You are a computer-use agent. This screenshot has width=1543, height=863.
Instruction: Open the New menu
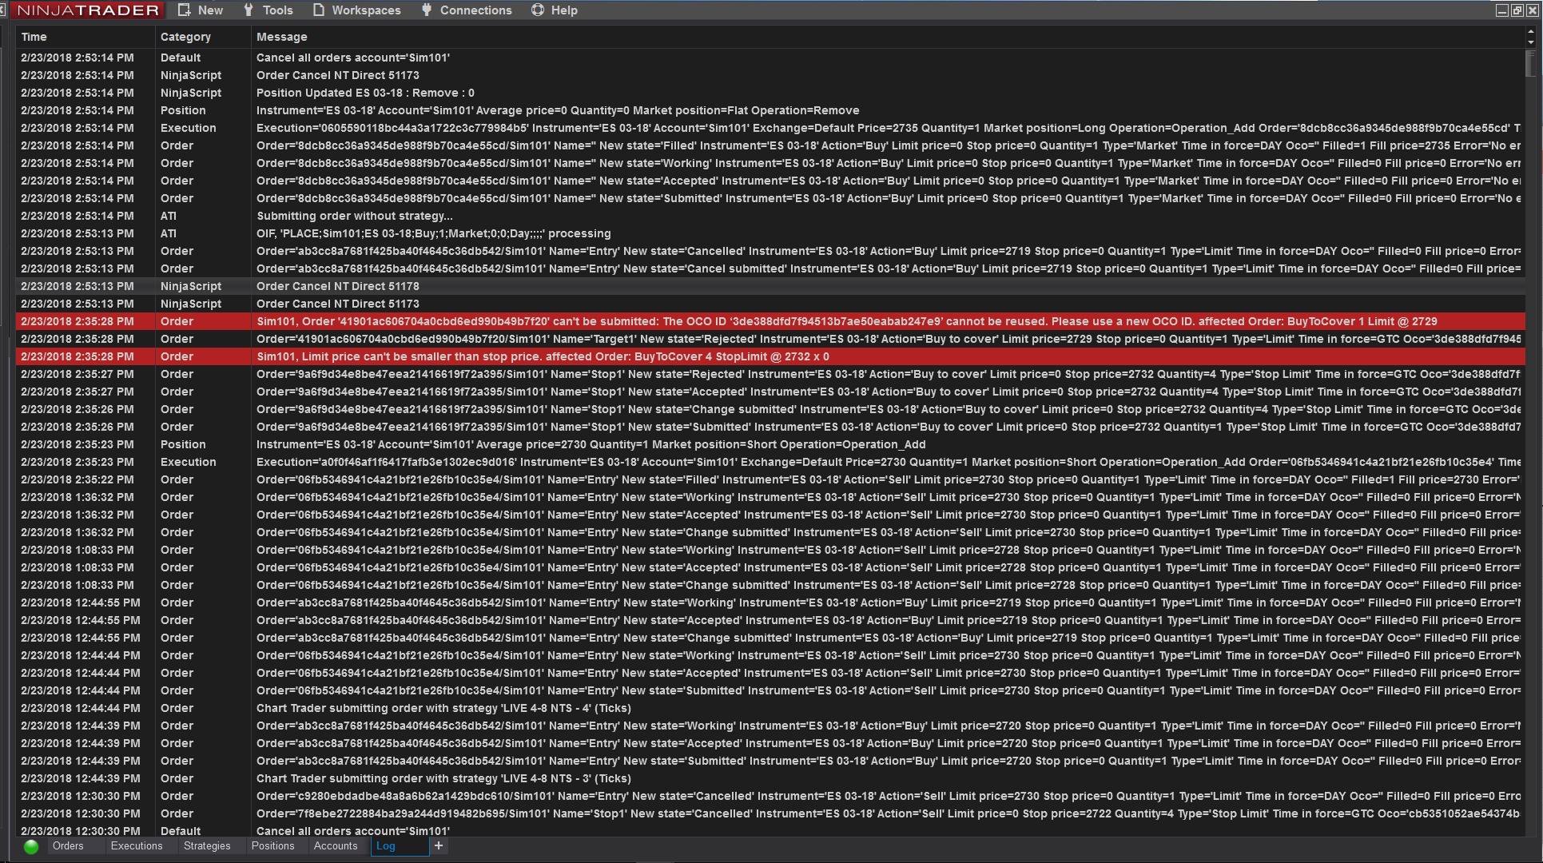tap(201, 10)
